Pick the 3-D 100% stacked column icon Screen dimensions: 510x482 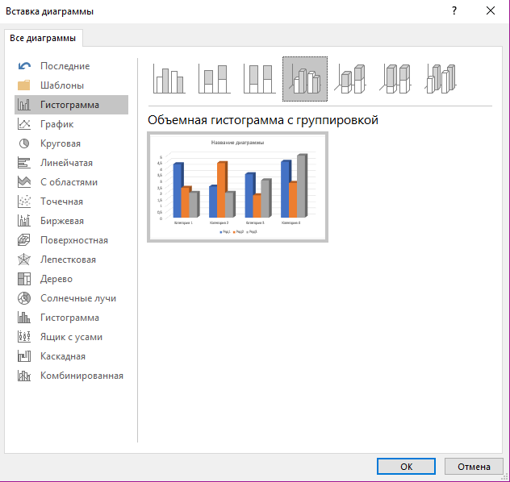click(x=395, y=79)
